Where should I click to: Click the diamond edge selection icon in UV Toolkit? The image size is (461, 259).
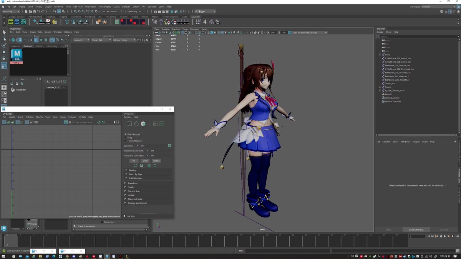tap(136, 124)
